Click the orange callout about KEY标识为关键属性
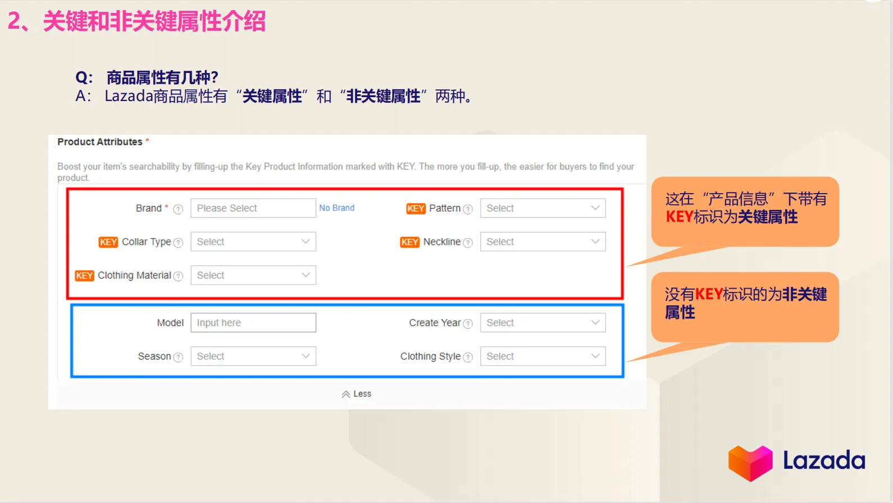 click(x=745, y=212)
